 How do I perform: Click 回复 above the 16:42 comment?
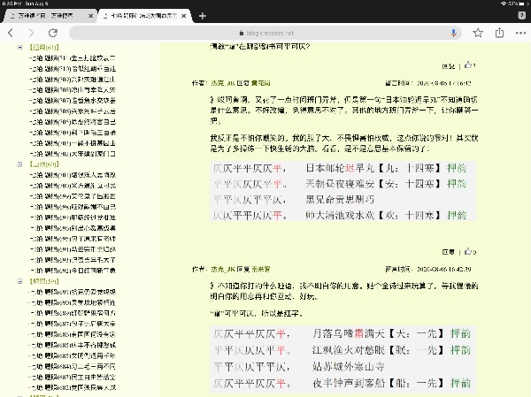(x=449, y=252)
